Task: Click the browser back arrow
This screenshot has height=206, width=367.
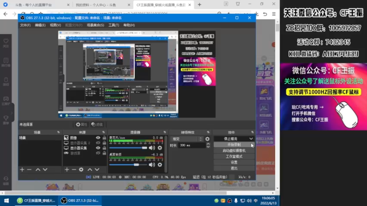Action: pos(6,14)
